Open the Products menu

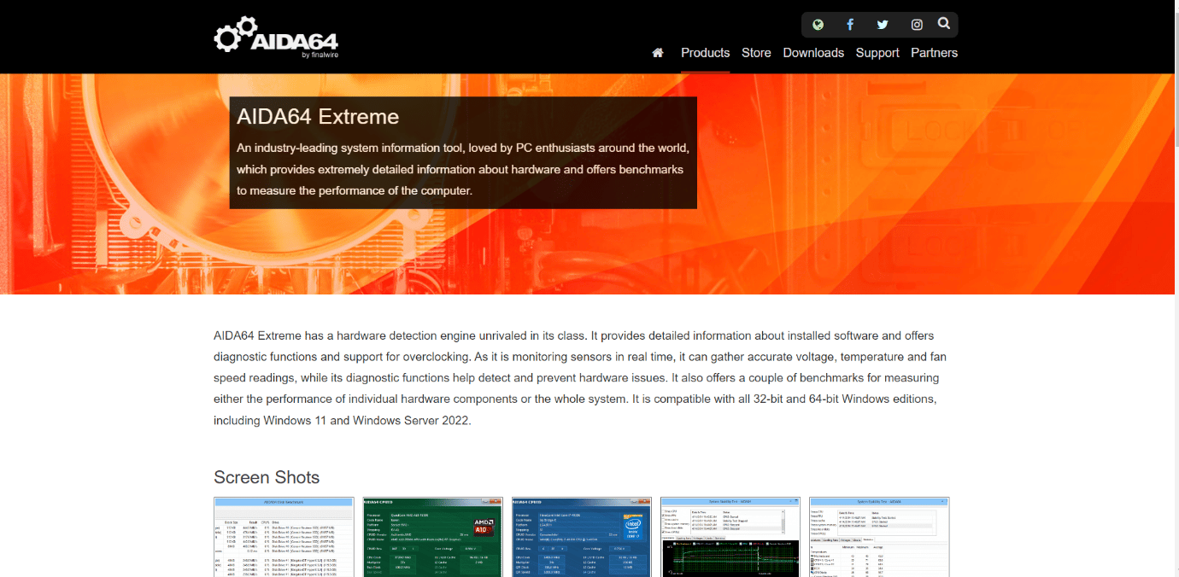705,53
